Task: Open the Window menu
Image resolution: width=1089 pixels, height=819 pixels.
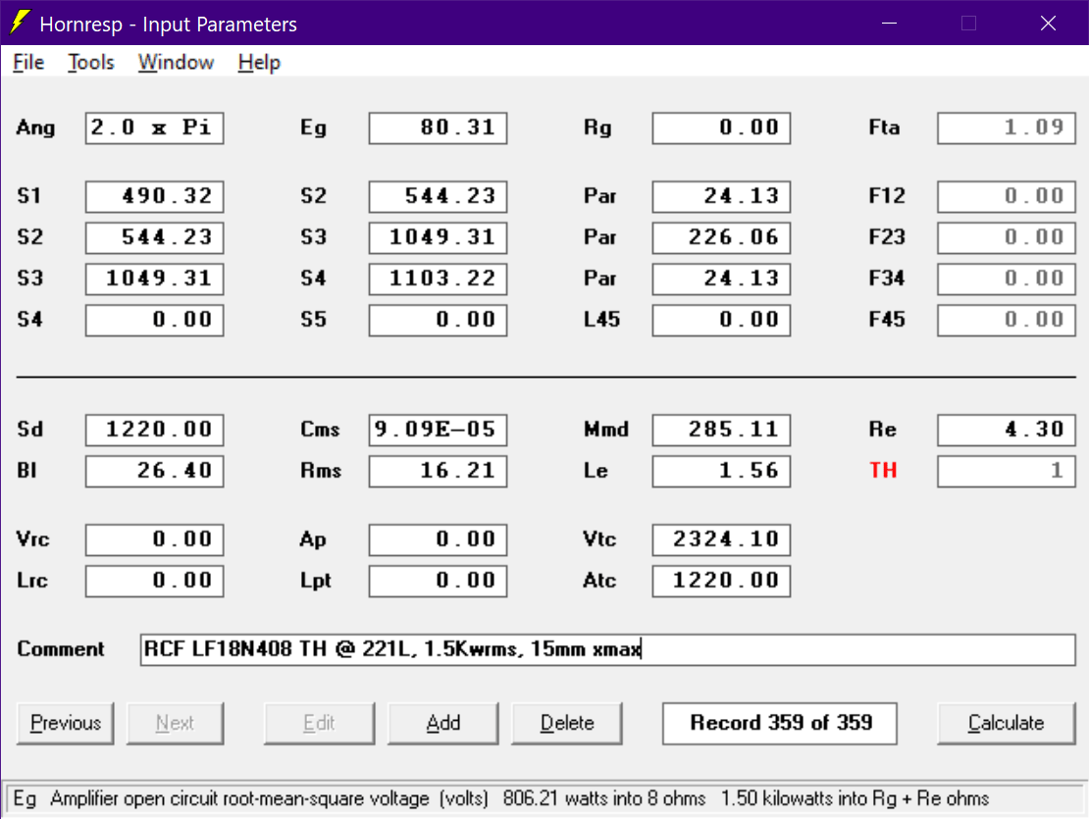Action: (176, 63)
